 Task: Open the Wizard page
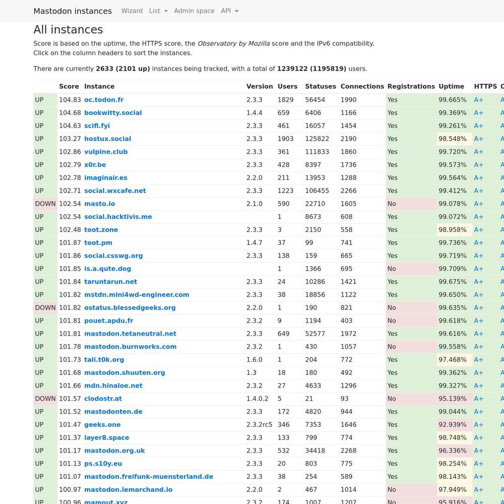pyautogui.click(x=132, y=11)
